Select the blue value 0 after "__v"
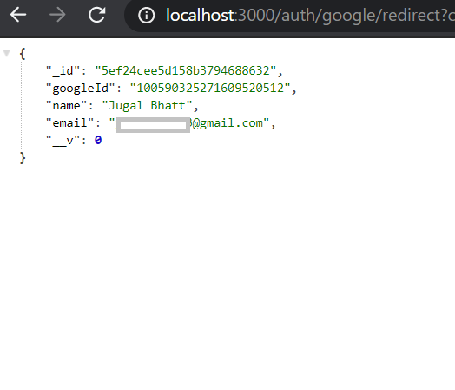The width and height of the screenshot is (455, 390). (x=98, y=141)
